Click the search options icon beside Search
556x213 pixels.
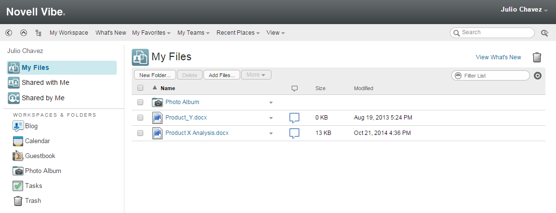pyautogui.click(x=545, y=33)
